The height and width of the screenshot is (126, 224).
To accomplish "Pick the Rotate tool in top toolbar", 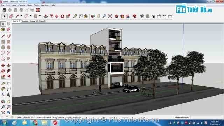I will [x=62, y=16].
